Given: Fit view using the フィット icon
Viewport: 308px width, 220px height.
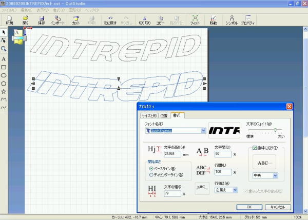Looking at the screenshot, I should coord(195,20).
